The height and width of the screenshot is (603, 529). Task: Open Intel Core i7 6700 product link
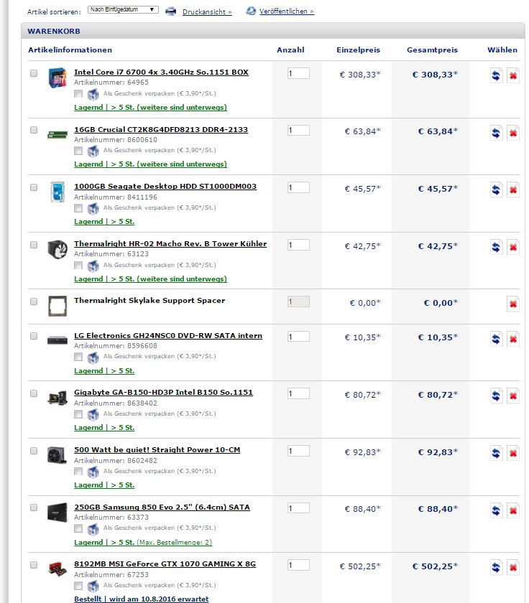coord(161,72)
